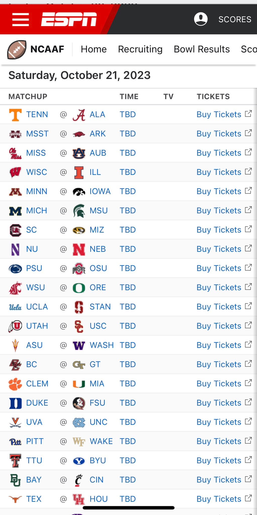Viewport: 257px width, 515px height.
Task: Tap the NCAAF football icon
Action: (17, 50)
